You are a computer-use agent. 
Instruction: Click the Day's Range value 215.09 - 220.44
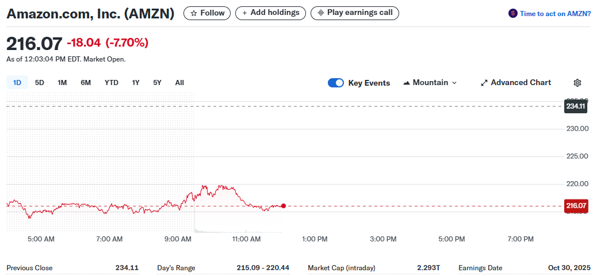click(x=263, y=268)
